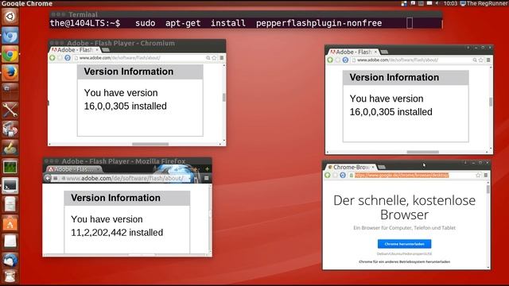Open the wrench and screwdriver settings icon in dock

coord(10,110)
